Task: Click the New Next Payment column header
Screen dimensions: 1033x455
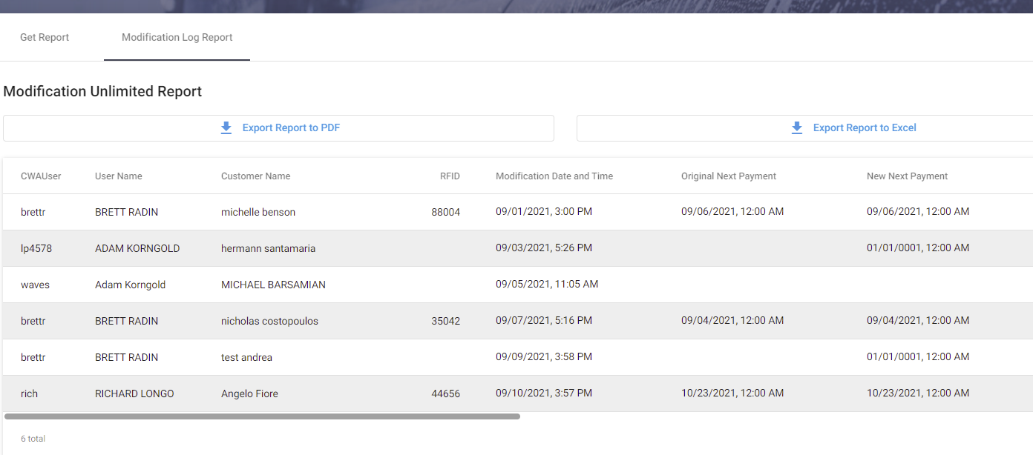Action: [907, 176]
